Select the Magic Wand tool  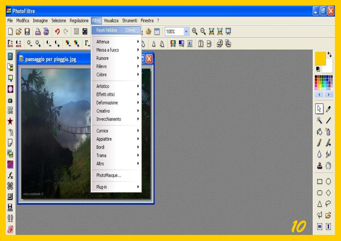[x=320, y=120]
